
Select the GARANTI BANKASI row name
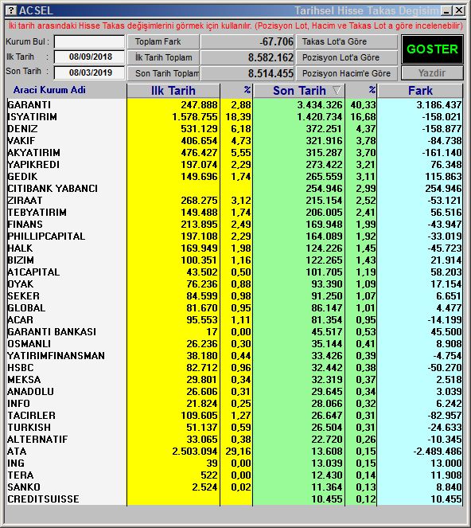[52, 332]
